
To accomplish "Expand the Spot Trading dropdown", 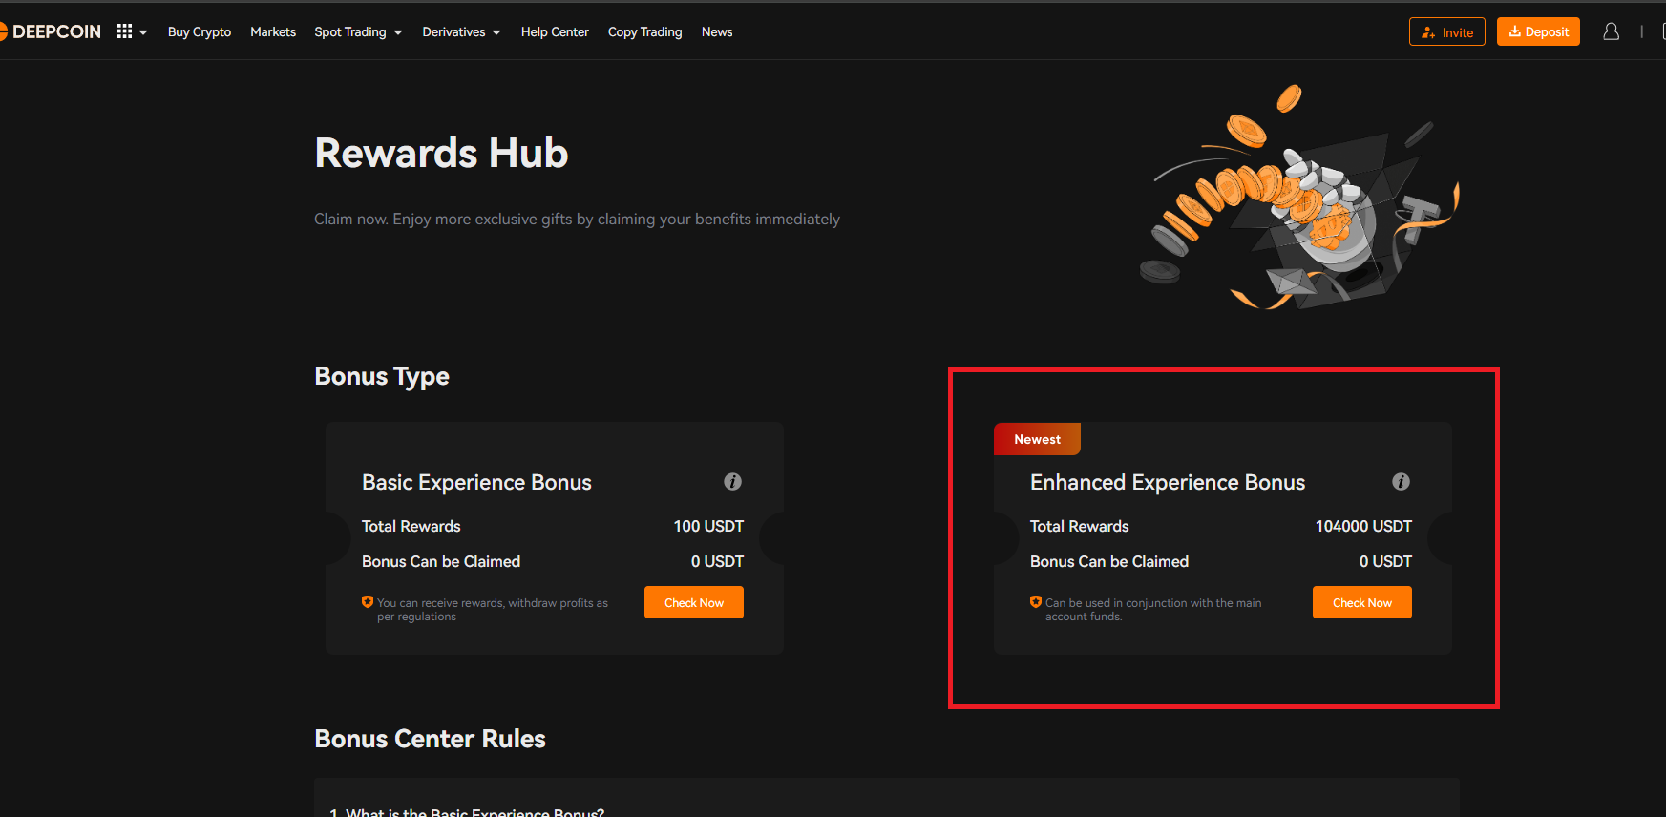I will [358, 32].
